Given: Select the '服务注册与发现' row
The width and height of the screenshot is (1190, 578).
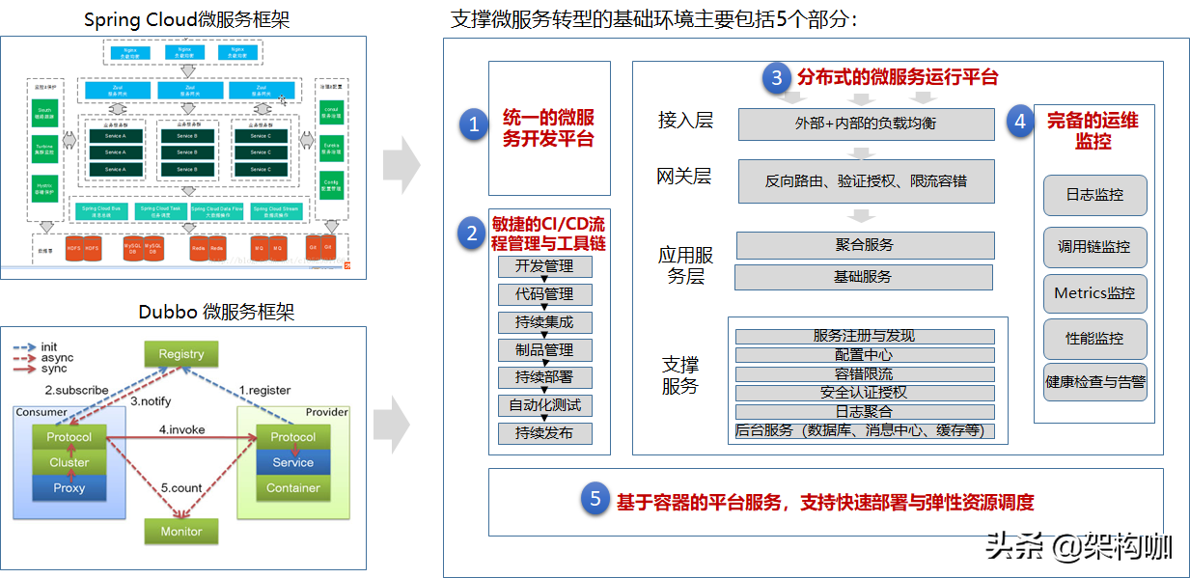Looking at the screenshot, I should point(865,336).
